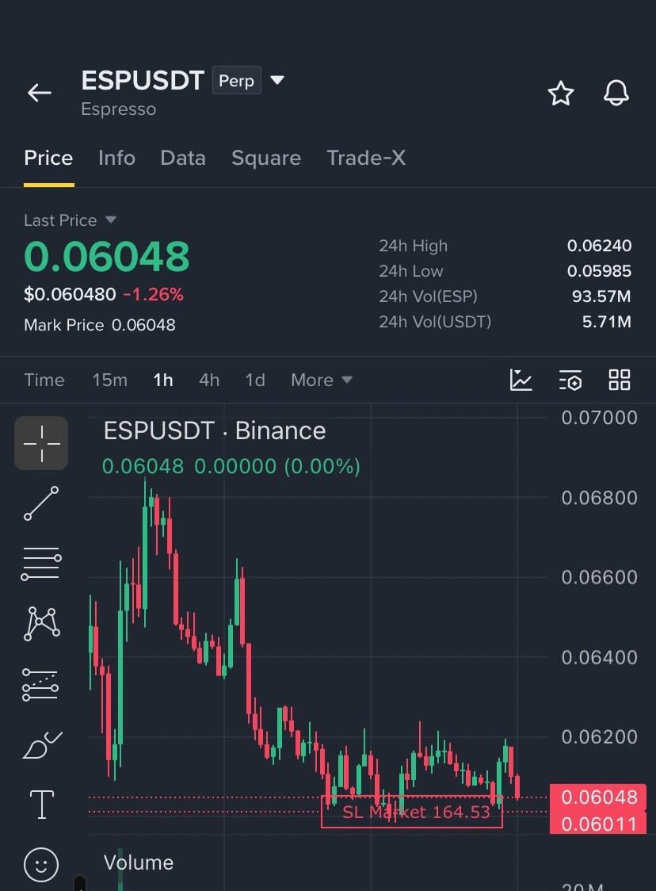Screen dimensions: 656x891
Task: Switch to the Info tab
Action: coord(116,158)
